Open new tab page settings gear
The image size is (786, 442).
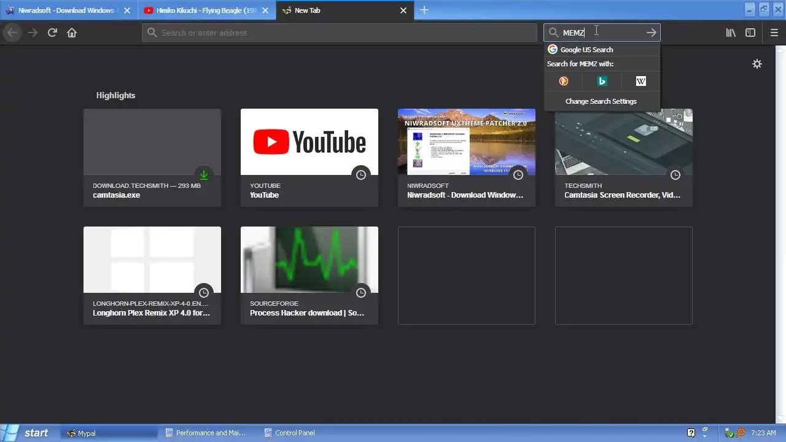757,64
